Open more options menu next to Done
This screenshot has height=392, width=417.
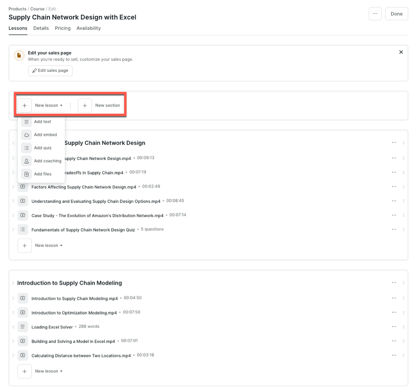coord(375,14)
